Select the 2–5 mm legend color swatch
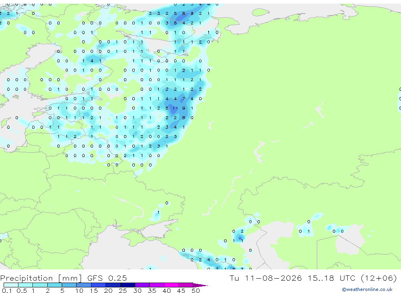 coord(55,285)
